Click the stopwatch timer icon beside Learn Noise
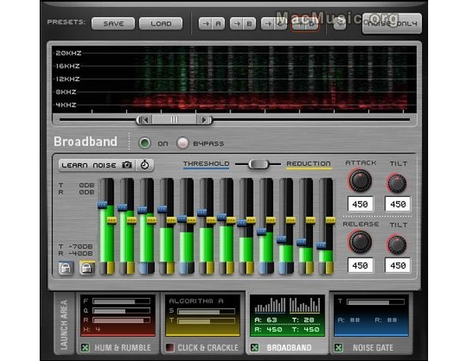This screenshot has width=467, height=361. (145, 165)
